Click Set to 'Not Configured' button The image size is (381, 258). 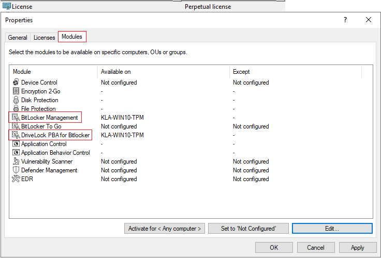248,229
